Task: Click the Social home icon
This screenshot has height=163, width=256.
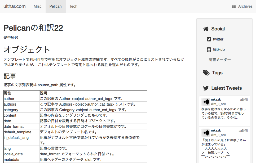Action: point(206,29)
